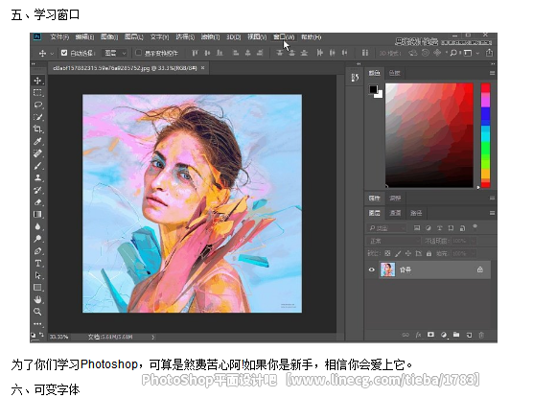This screenshot has width=533, height=398.
Task: Toggle the layer filter on/off switch
Action: point(475,227)
